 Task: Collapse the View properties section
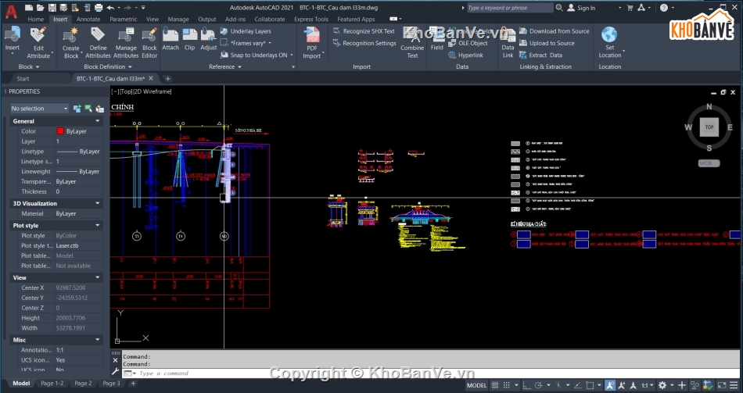pyautogui.click(x=98, y=277)
